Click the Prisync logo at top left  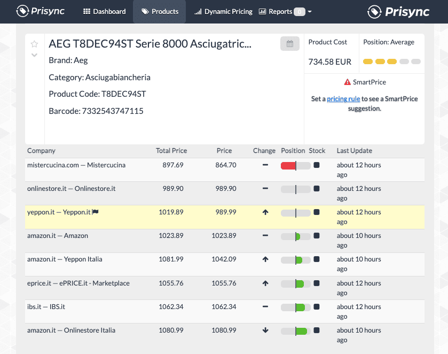pyautogui.click(x=42, y=11)
